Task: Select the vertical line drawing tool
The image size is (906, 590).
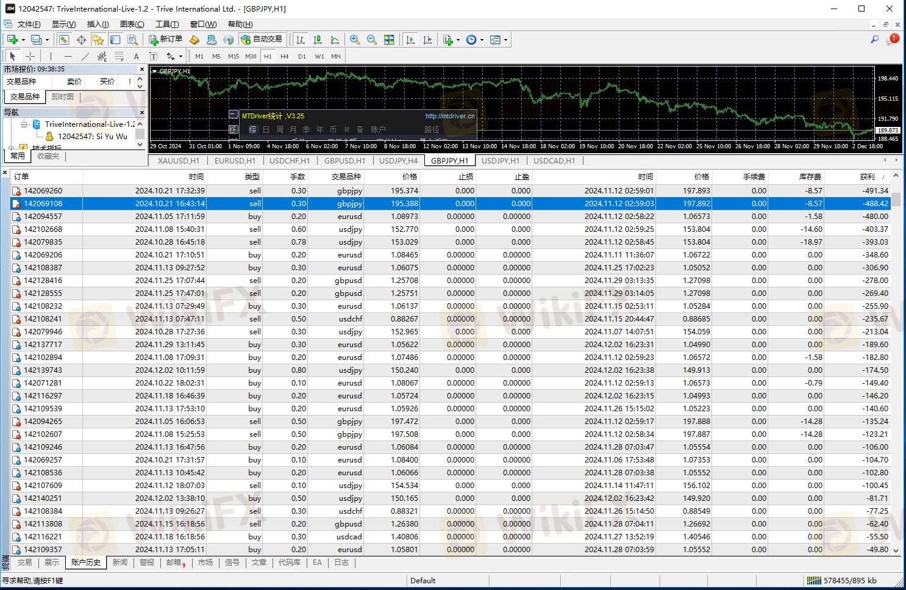Action: (x=51, y=56)
